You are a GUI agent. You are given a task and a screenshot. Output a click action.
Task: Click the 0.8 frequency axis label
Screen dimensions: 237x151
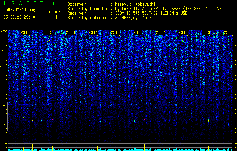(3, 106)
